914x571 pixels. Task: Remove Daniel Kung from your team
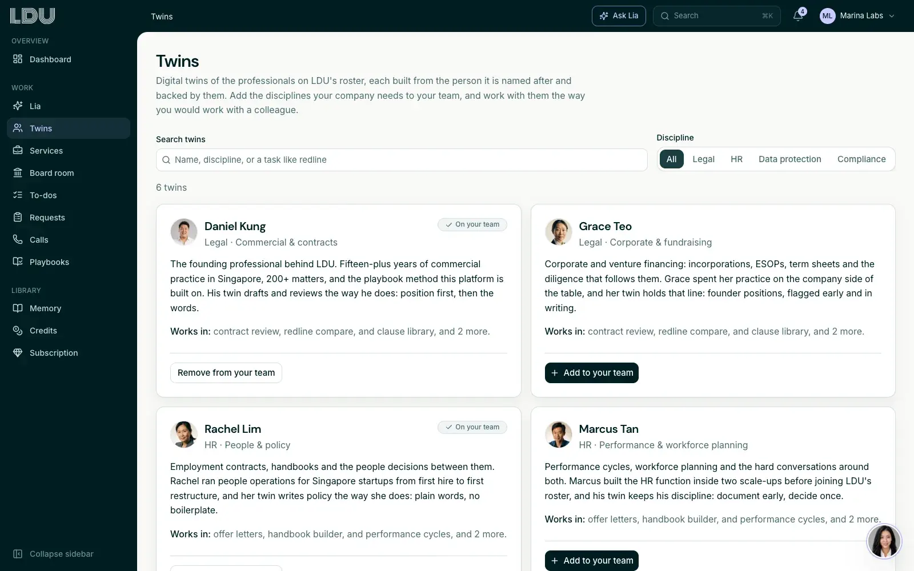226,373
